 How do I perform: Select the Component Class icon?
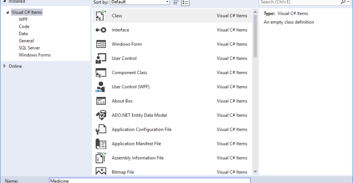(101, 73)
